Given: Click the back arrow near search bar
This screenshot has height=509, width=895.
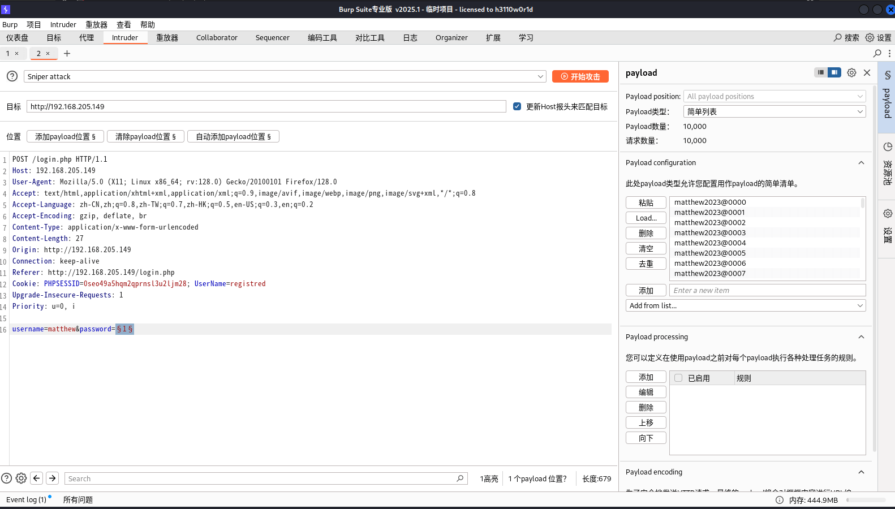Looking at the screenshot, I should pyautogui.click(x=37, y=478).
